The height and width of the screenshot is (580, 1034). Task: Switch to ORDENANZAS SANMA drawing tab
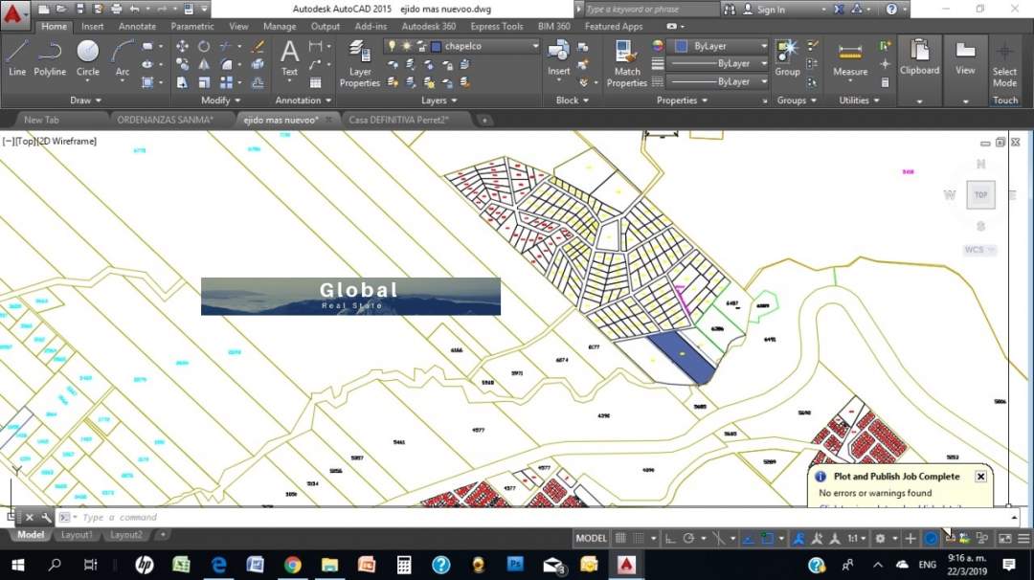(x=165, y=120)
